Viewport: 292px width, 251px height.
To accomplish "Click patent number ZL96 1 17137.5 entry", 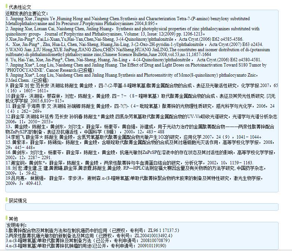I will click(93, 230).
